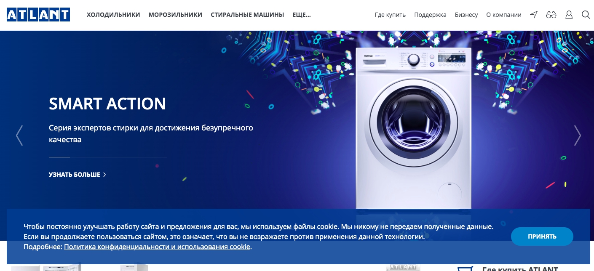Click the УЗНАТЬ БОЛЬШЕ link
Screen dimensions: 594x271
tap(75, 175)
